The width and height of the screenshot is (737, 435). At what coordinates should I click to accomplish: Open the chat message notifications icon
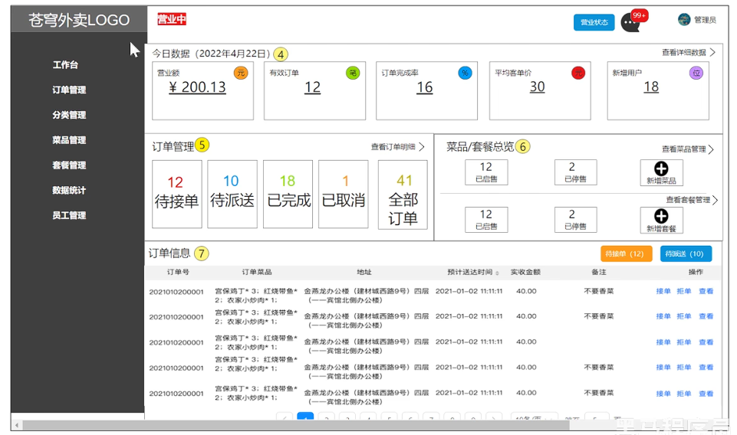[x=630, y=22]
